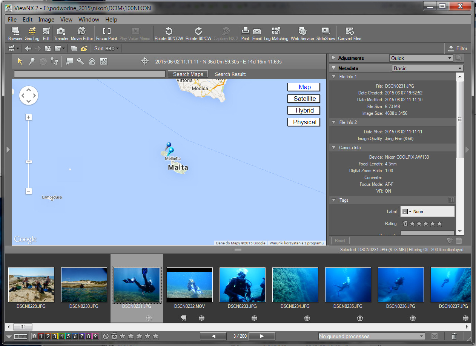Go back to the previous folder
Viewport: 476px width, 346px height.
pos(28,48)
